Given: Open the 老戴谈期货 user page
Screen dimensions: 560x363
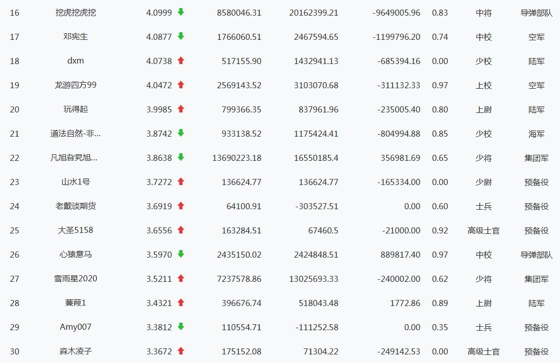Looking at the screenshot, I should pos(76,206).
